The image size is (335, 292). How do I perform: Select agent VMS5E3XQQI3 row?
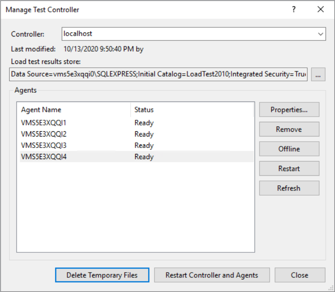tap(137, 145)
